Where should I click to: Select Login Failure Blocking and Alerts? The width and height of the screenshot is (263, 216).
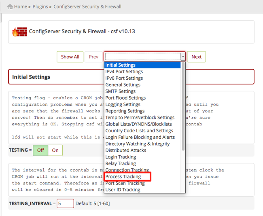142,137
